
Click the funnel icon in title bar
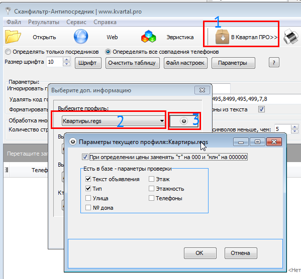coord(8,11)
